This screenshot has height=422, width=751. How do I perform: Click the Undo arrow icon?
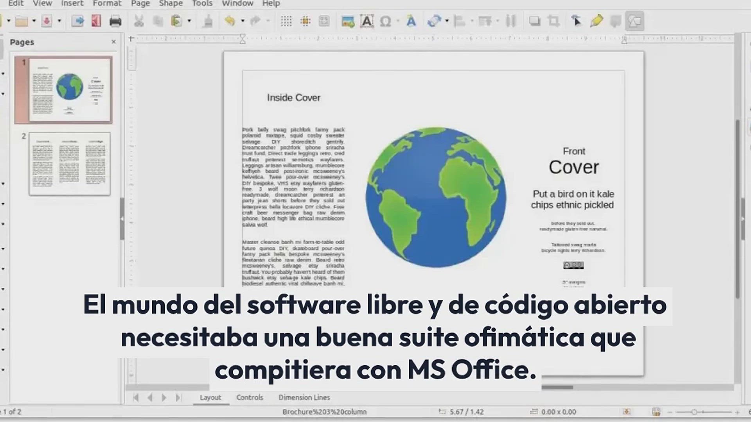(230, 21)
